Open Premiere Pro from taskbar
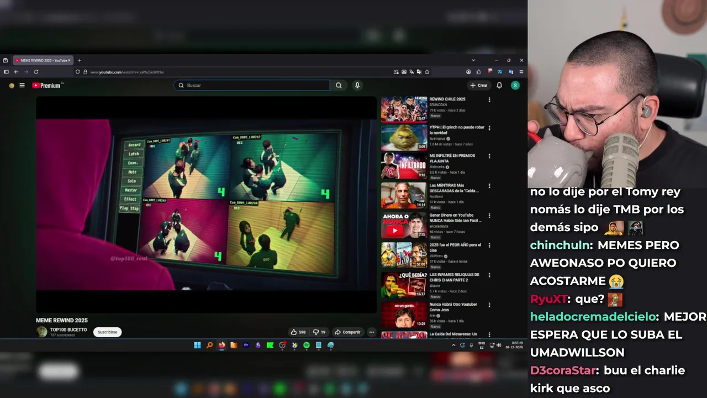The width and height of the screenshot is (707, 398). click(x=246, y=345)
